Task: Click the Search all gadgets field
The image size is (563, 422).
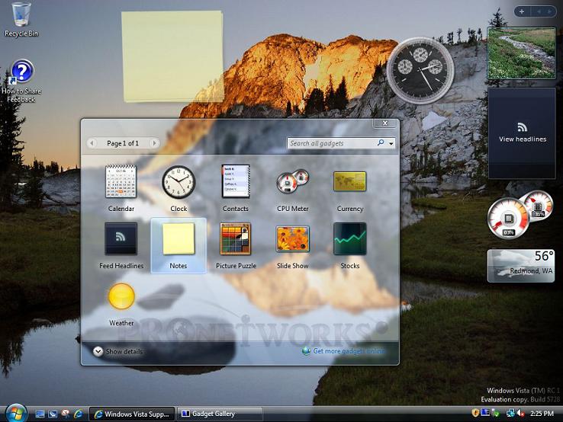Action: (x=332, y=143)
